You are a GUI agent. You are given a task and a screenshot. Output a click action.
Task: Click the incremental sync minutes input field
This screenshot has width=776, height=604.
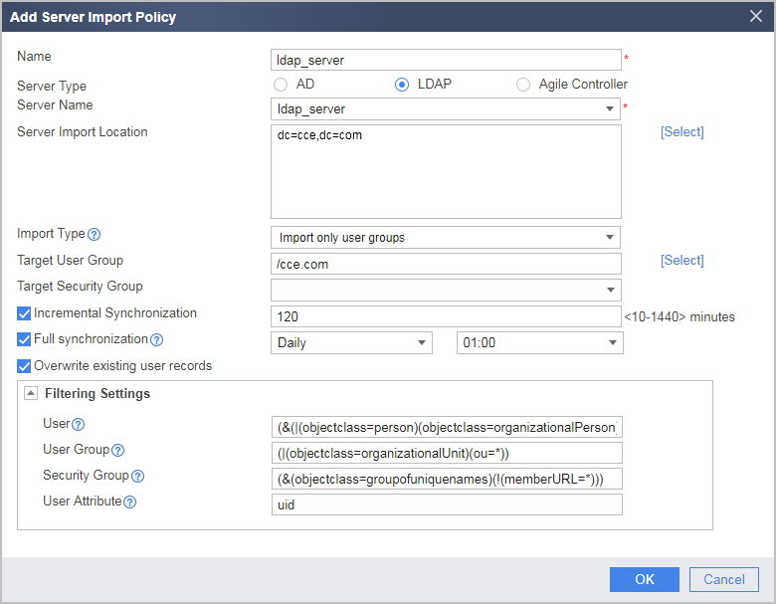point(446,316)
